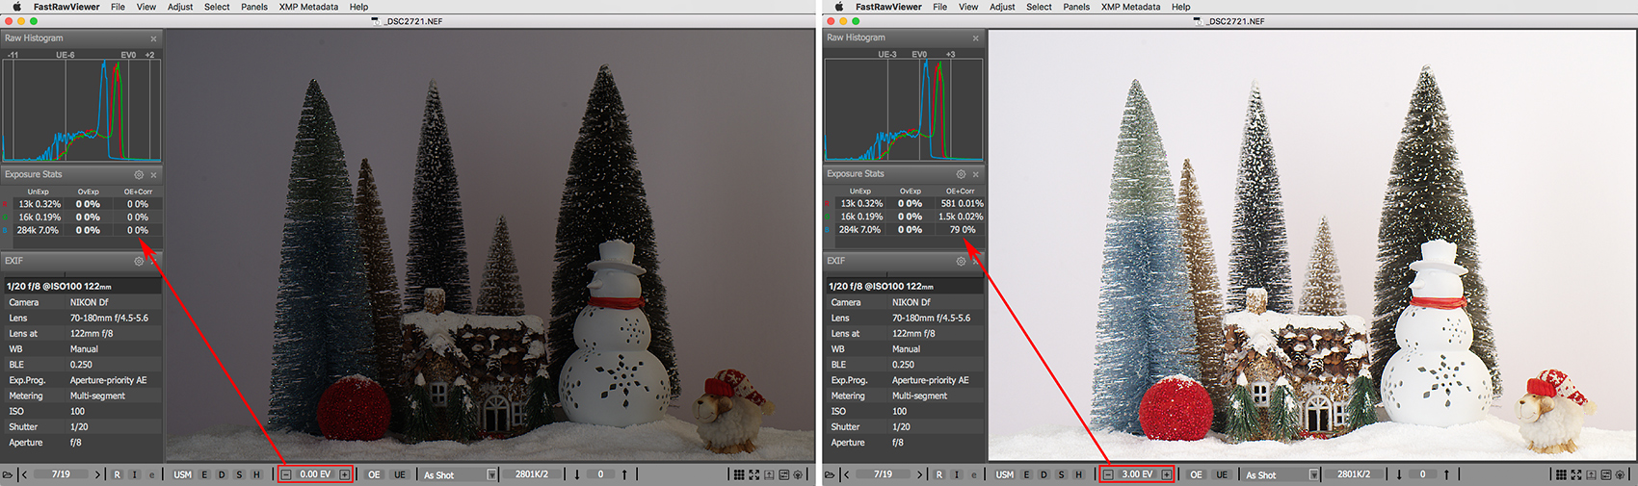Click the H button in right window toolbar
Image resolution: width=1638 pixels, height=486 pixels.
[x=1078, y=474]
